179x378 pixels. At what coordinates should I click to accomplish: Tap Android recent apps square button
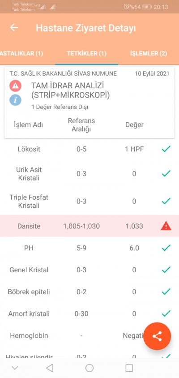coord(129,368)
